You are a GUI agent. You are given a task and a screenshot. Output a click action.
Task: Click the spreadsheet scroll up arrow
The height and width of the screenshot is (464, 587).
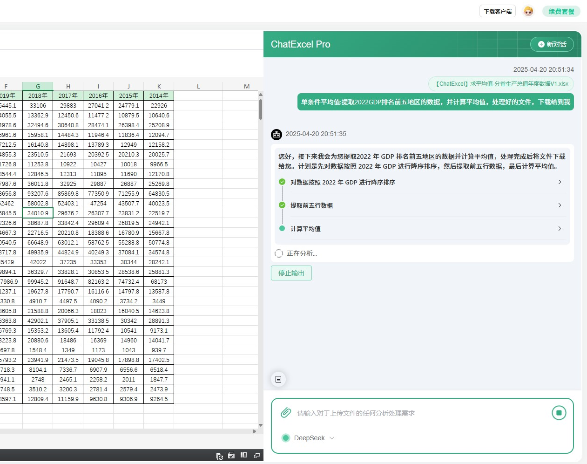(x=261, y=95)
